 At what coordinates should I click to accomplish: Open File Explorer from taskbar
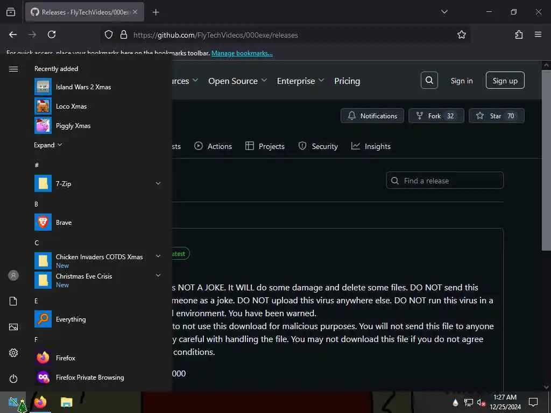pyautogui.click(x=66, y=402)
